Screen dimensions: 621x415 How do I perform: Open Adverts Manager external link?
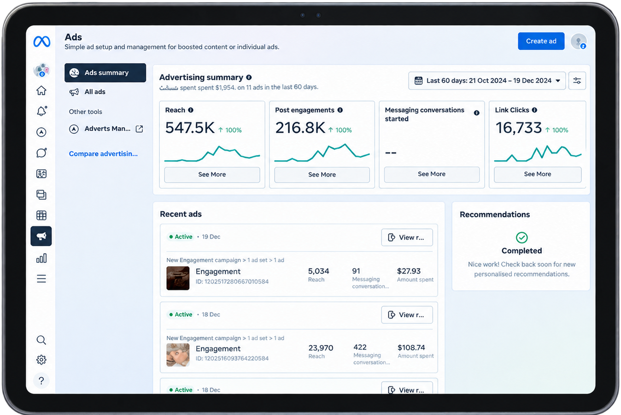[106, 129]
